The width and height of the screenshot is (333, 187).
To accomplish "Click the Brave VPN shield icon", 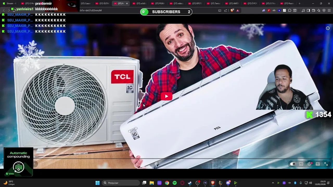I will (x=324, y=10).
